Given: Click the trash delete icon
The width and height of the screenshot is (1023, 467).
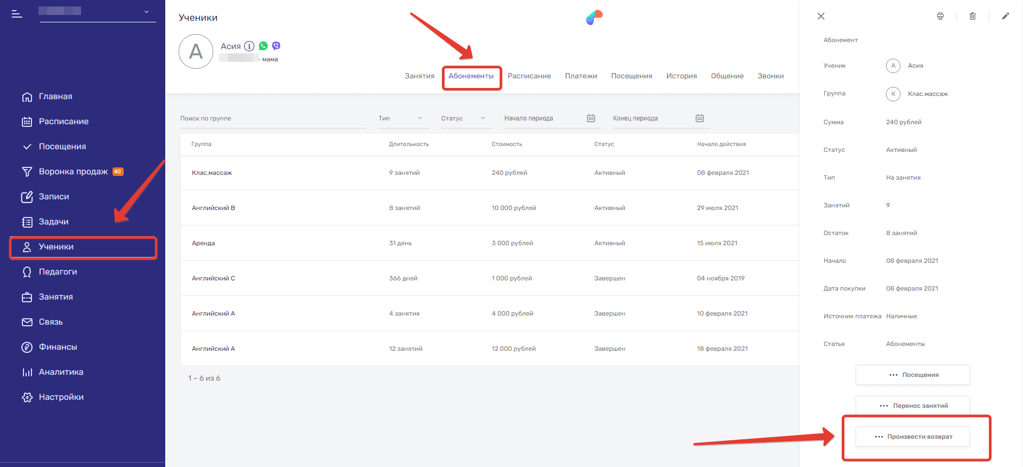Looking at the screenshot, I should [972, 16].
